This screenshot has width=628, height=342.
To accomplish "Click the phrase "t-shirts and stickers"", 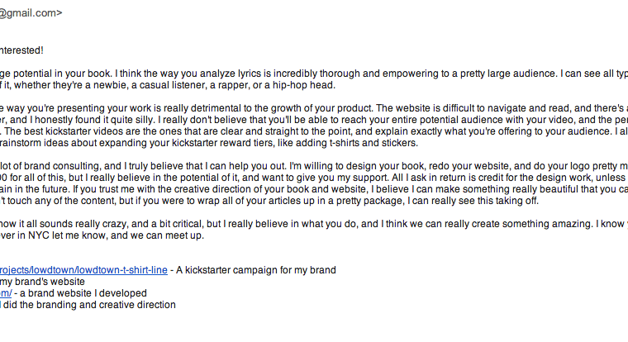I will pos(373,144).
